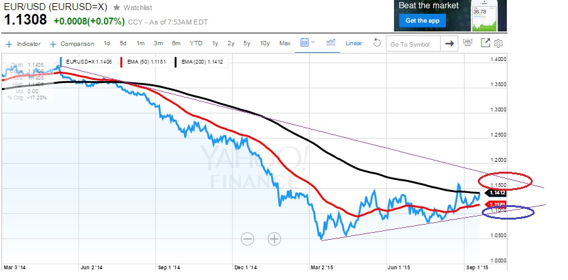Switch to the YTD time range
The height and width of the screenshot is (280, 568).
click(x=196, y=43)
